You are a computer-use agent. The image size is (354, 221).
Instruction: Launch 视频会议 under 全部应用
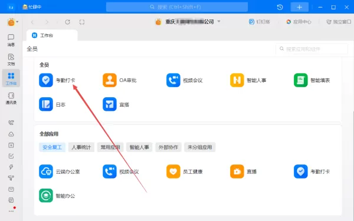(x=120, y=171)
